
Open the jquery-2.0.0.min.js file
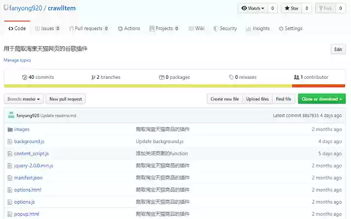coord(33,165)
